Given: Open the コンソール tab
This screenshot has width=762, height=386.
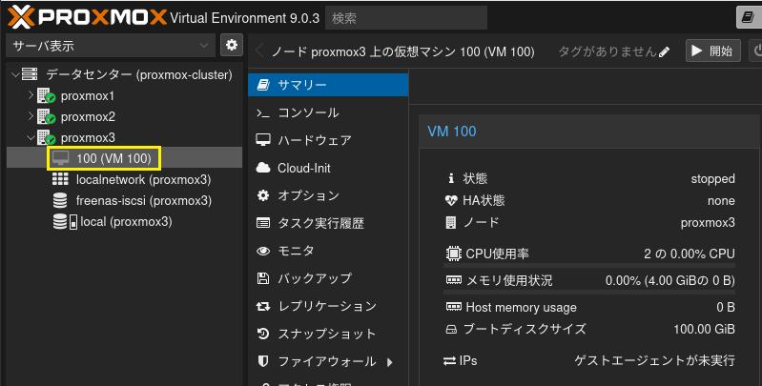Looking at the screenshot, I should point(328,112).
